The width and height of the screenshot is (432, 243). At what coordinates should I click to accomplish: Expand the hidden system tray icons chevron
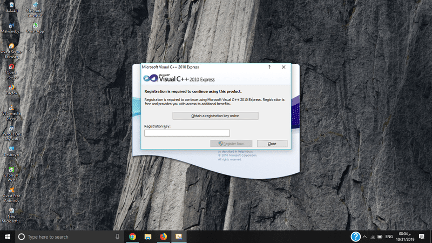tap(364, 237)
